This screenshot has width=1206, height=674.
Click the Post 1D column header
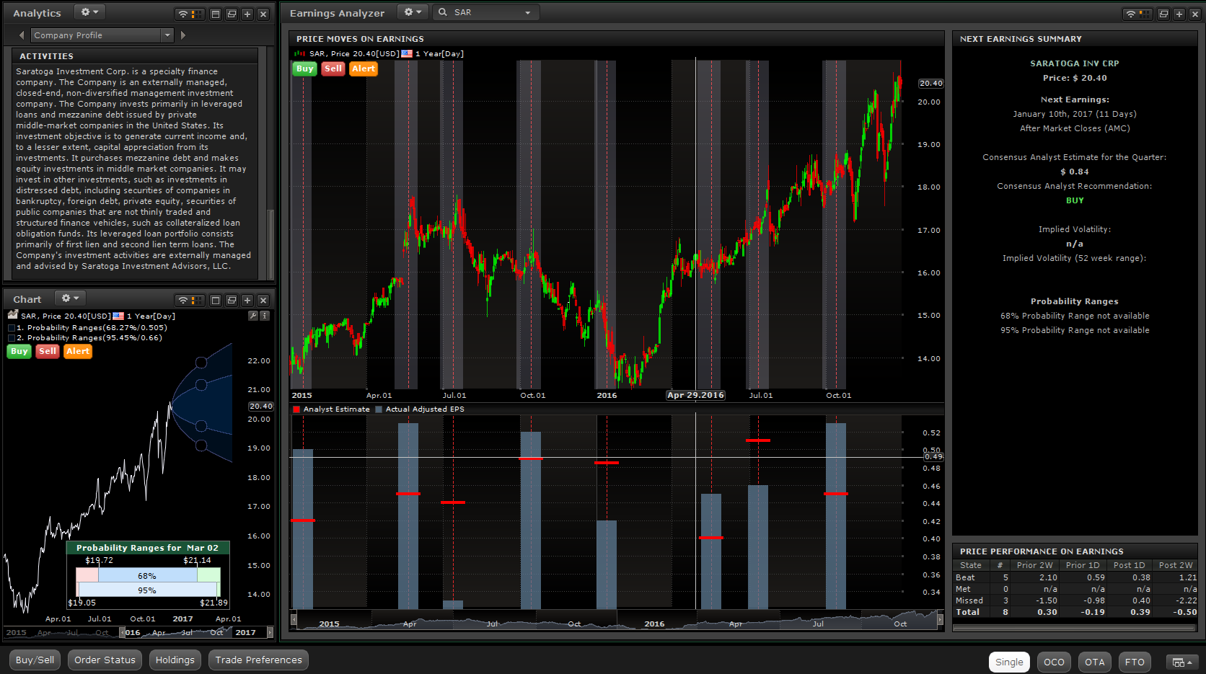click(x=1129, y=565)
